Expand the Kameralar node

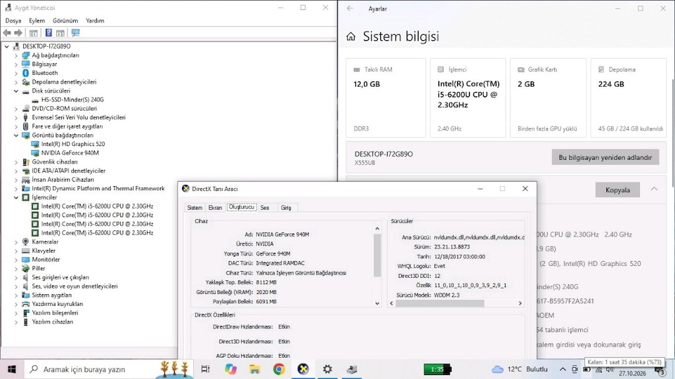tap(16, 242)
